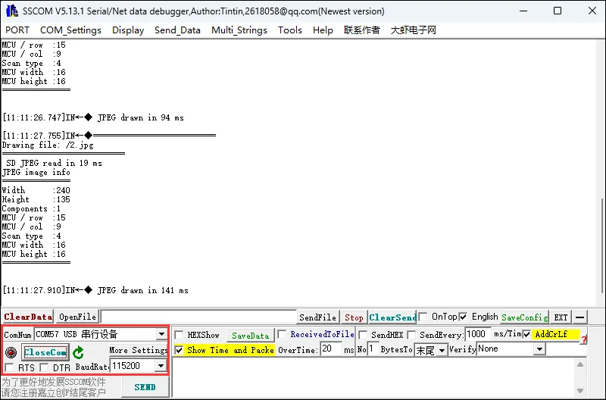Screen dimensions: 606x400
Task: Click the SSCOM app icon in title bar
Action: 11,11
